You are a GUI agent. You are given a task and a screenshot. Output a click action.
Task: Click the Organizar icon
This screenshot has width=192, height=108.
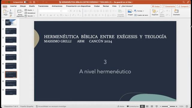click(x=154, y=11)
